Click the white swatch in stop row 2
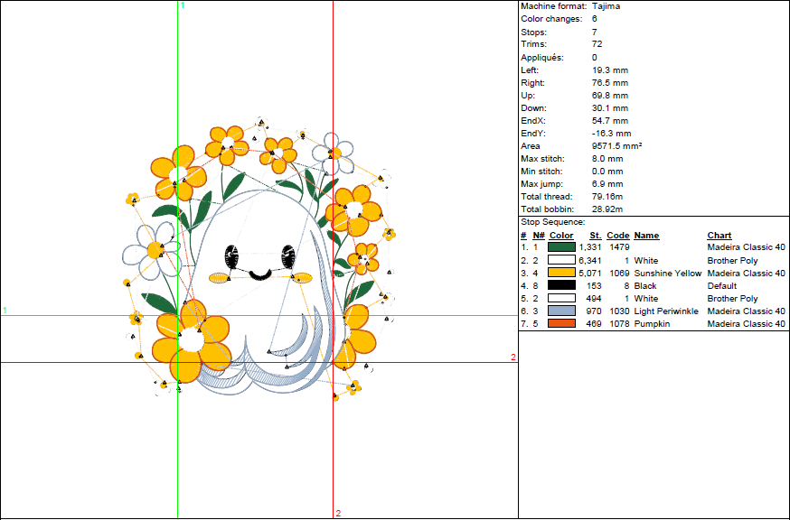 pos(561,260)
